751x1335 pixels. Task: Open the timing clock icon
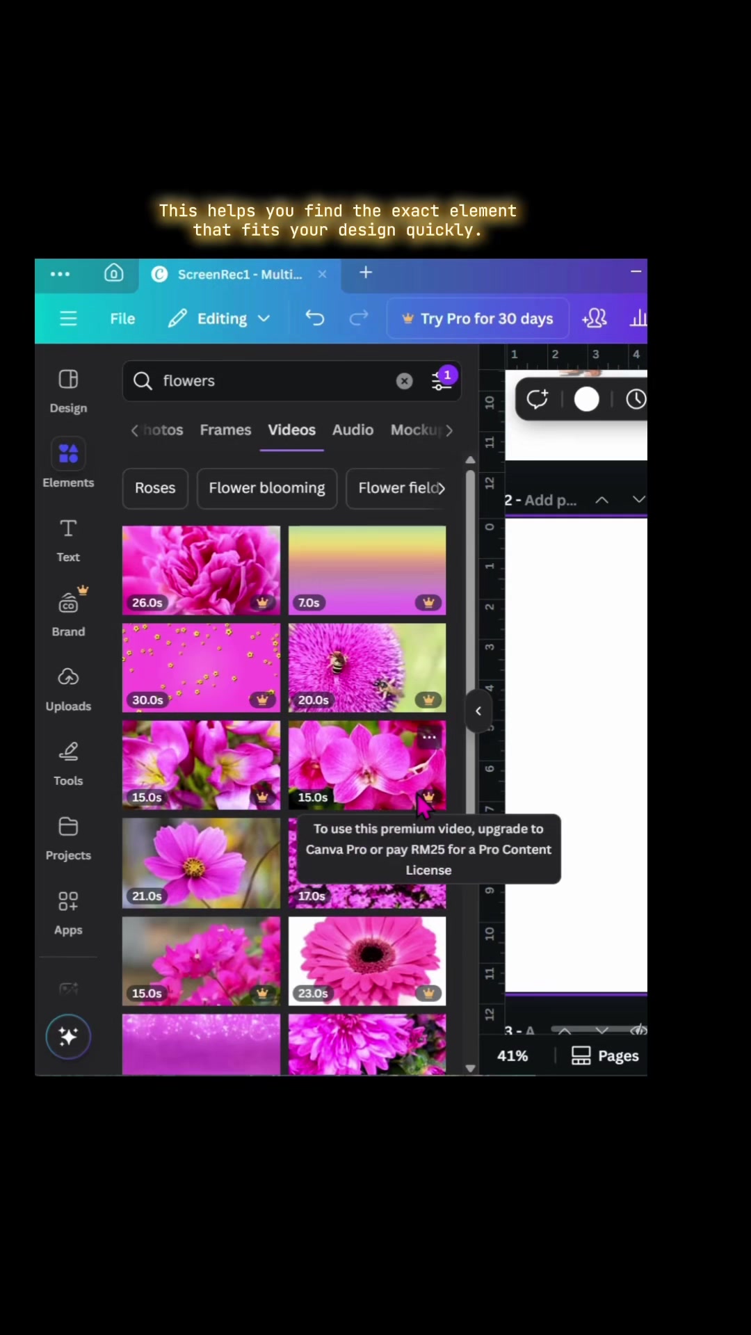pyautogui.click(x=636, y=399)
